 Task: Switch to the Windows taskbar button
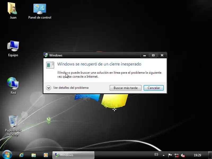[73, 155]
